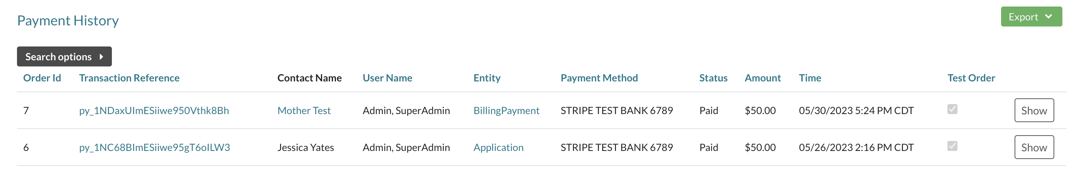The image size is (1084, 169).
Task: Open the Application entity link
Action: (x=498, y=147)
